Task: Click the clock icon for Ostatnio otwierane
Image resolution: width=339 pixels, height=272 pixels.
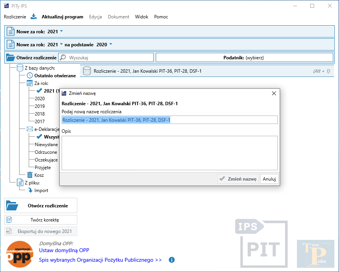Action: click(x=30, y=76)
